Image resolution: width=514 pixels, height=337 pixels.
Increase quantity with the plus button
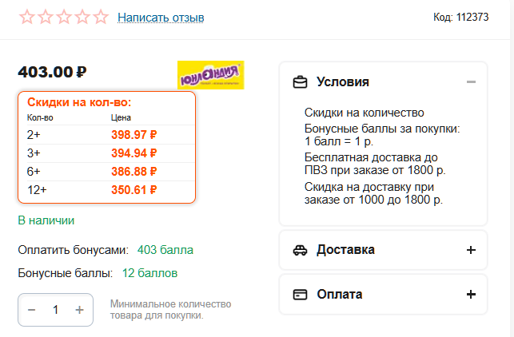(79, 310)
